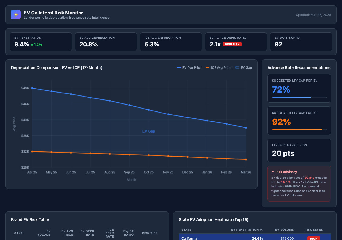Click the HIGH RISK badge on depreciation ratio card

(x=232, y=44)
